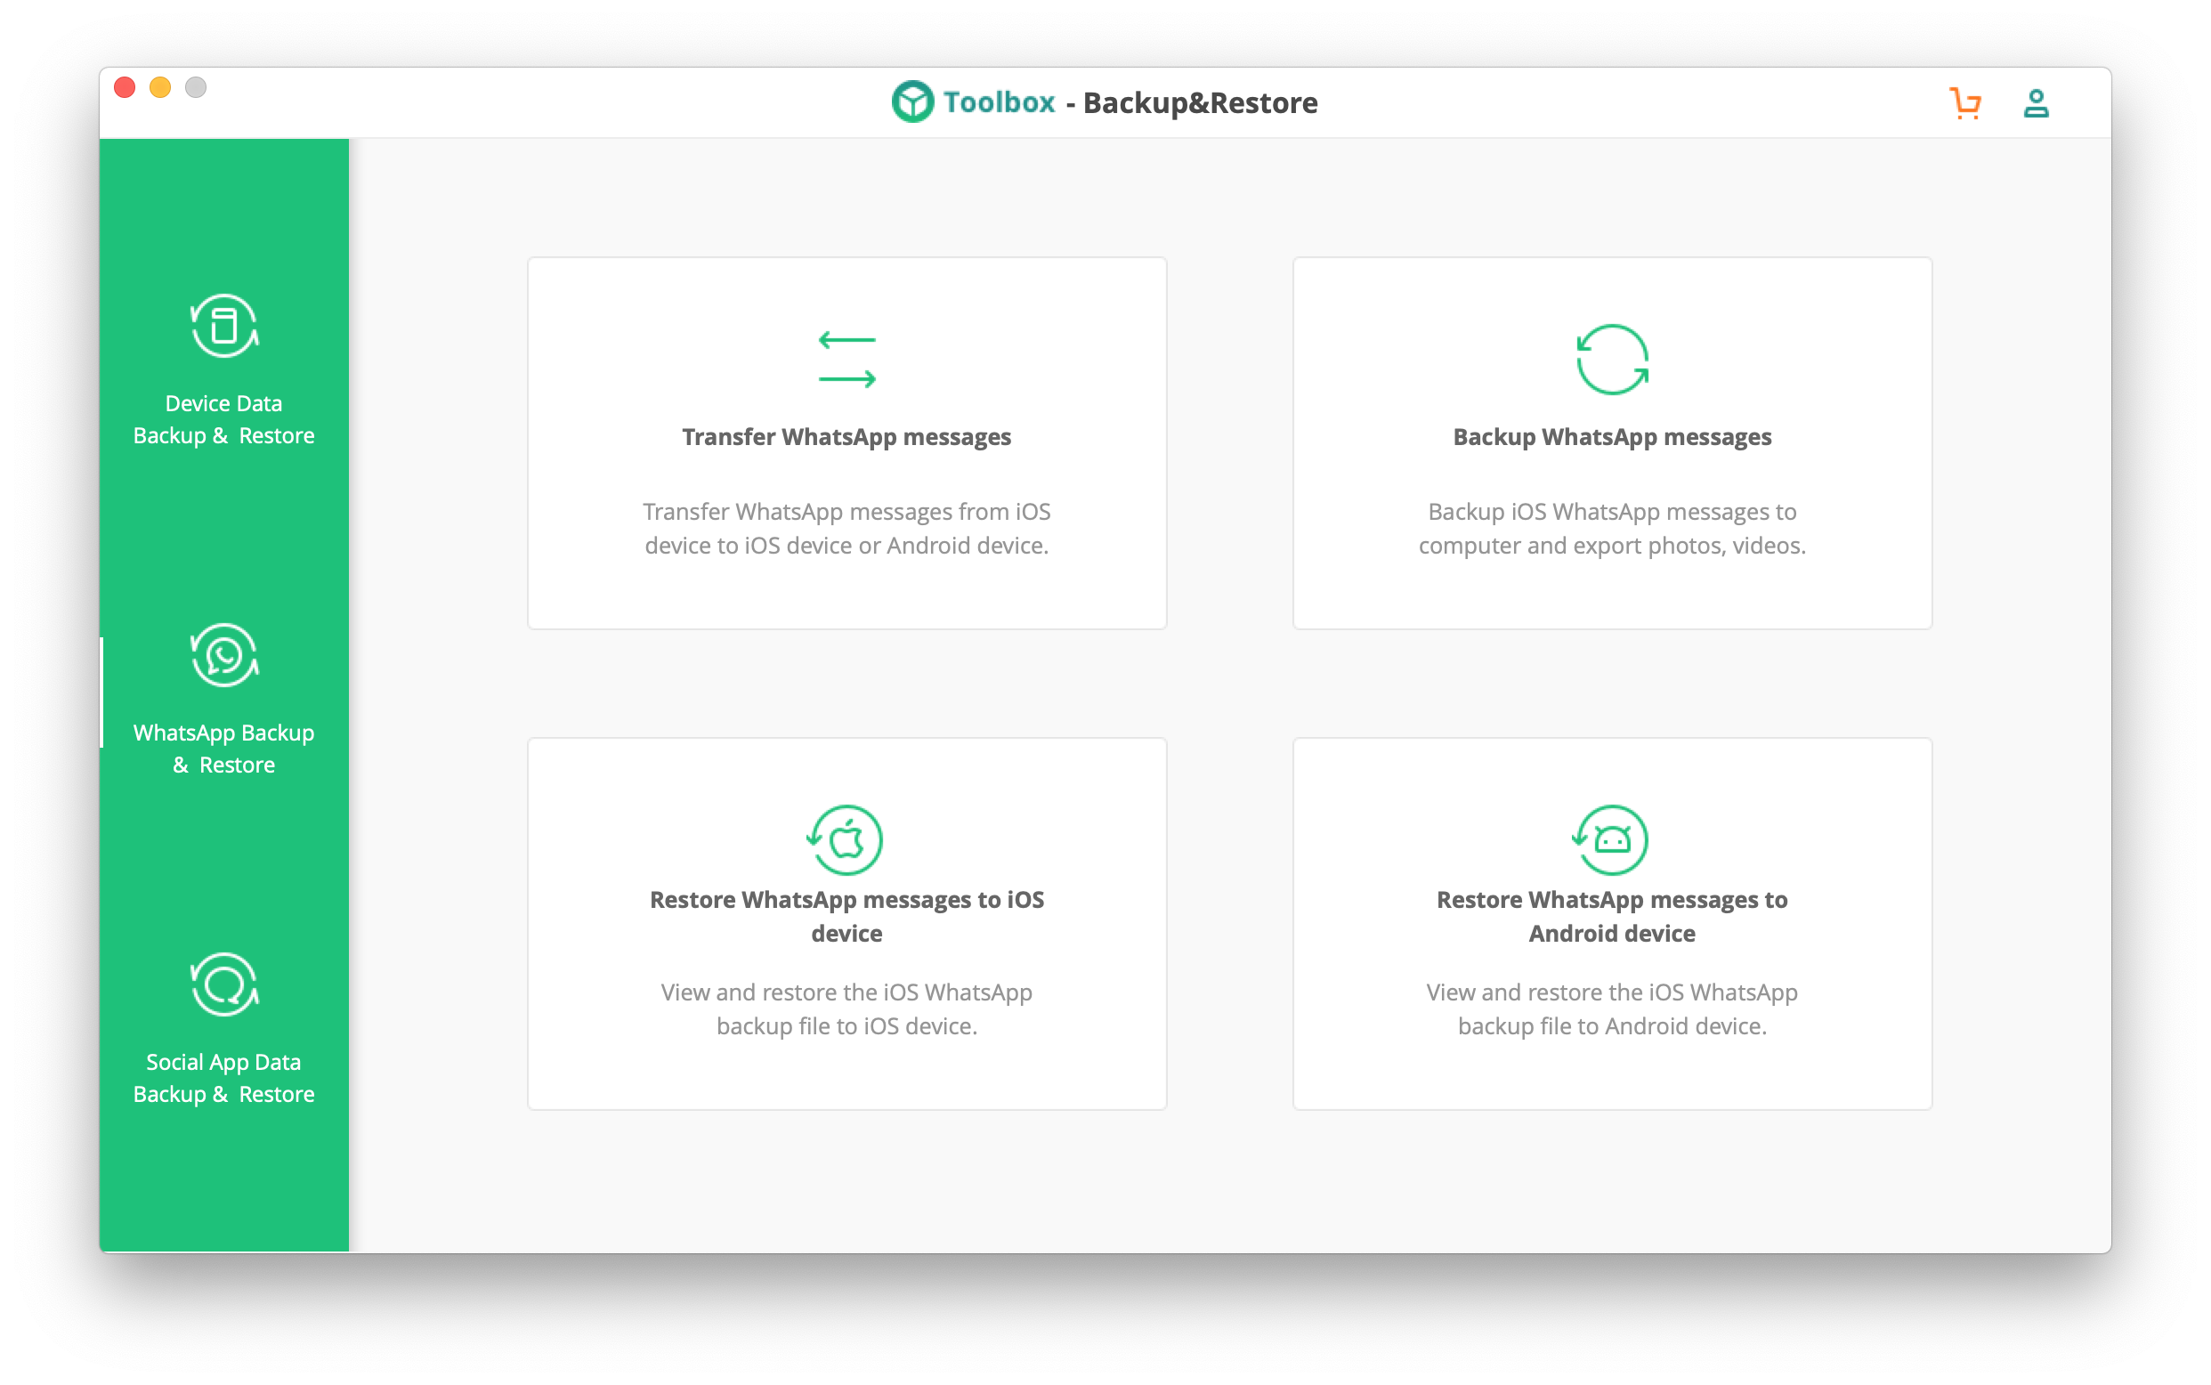Viewport: 2211px width, 1385px height.
Task: Click the Toolbox logo icon
Action: point(912,101)
